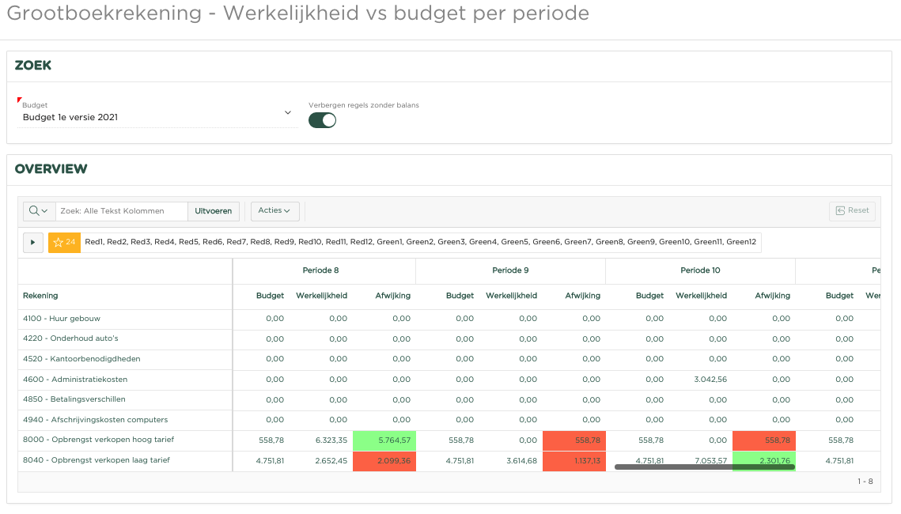Open account 8000 - Opbrengst verkopen hoog tarief
Viewport: 901px width, 514px height.
[x=98, y=440]
